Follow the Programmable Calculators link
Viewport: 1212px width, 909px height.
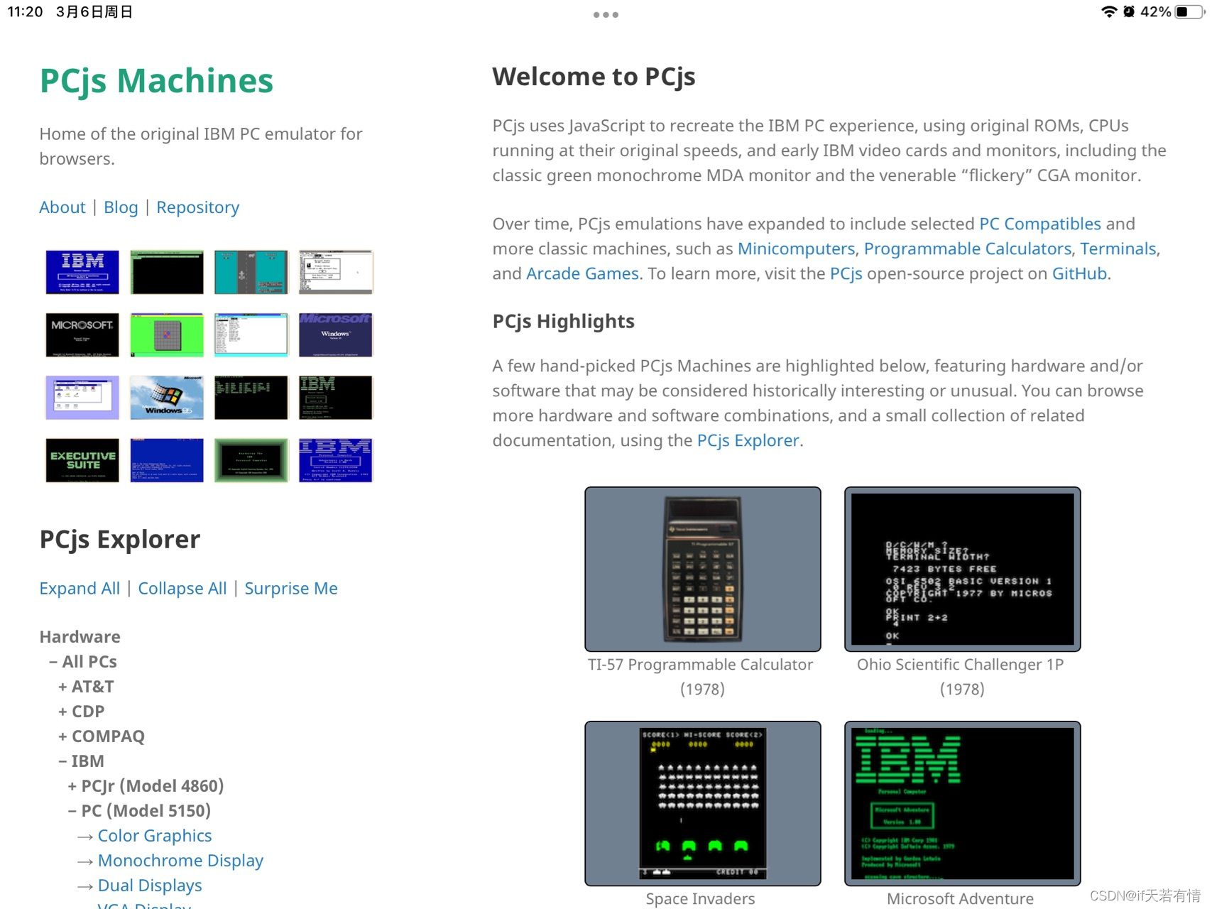coord(967,248)
